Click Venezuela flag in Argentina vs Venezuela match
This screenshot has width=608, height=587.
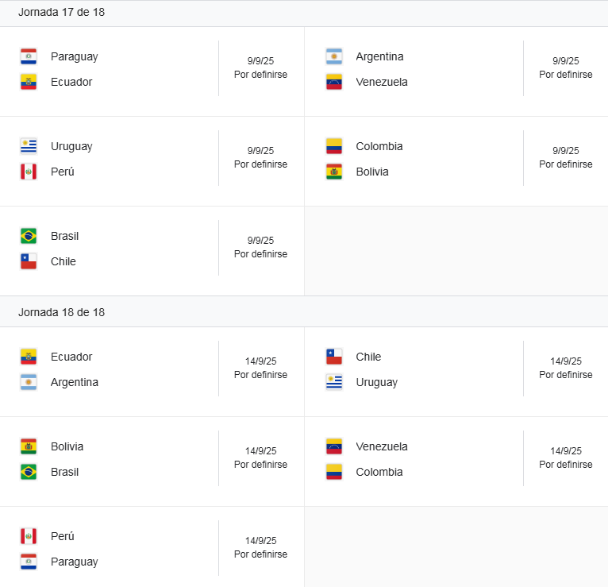click(x=334, y=82)
